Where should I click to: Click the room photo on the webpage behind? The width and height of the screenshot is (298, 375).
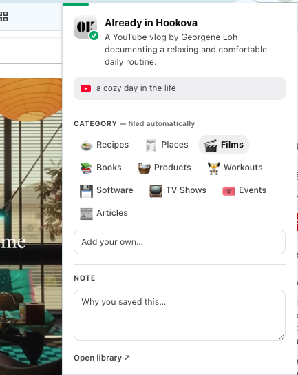click(31, 226)
